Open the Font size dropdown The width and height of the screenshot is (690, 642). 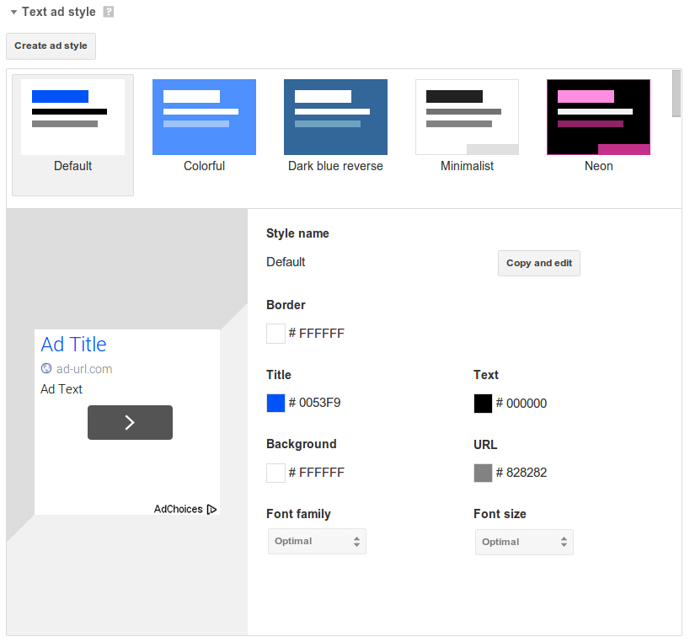click(x=524, y=542)
